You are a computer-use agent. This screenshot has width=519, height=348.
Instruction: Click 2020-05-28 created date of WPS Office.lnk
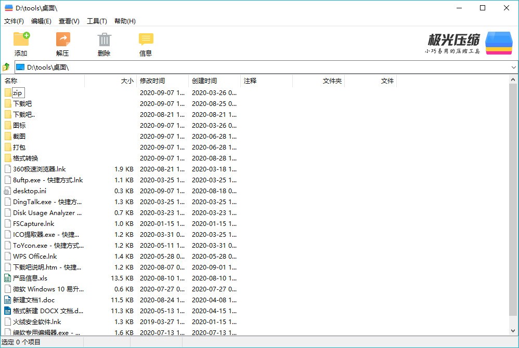coord(214,256)
